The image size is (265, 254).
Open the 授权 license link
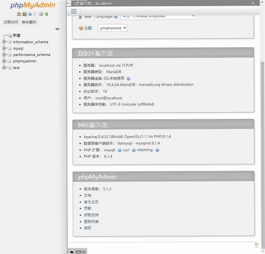[87, 228]
